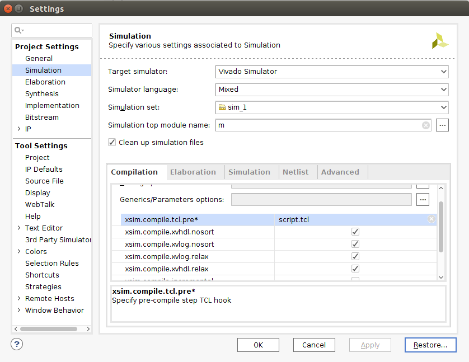Open the Target simulator dropdown
The image size is (469, 362).
pos(331,72)
